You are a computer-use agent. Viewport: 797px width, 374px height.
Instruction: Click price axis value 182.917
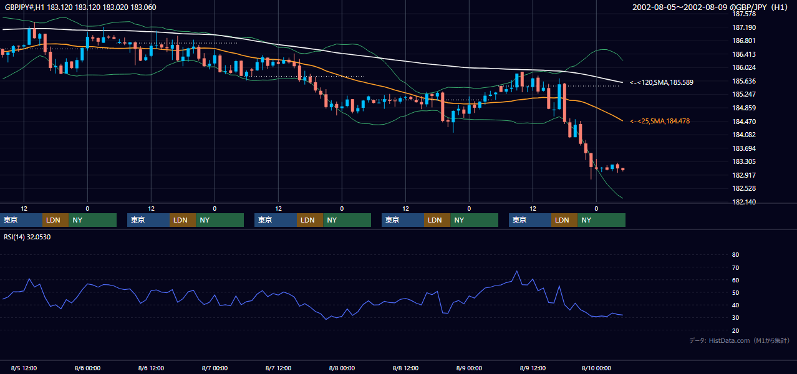743,175
